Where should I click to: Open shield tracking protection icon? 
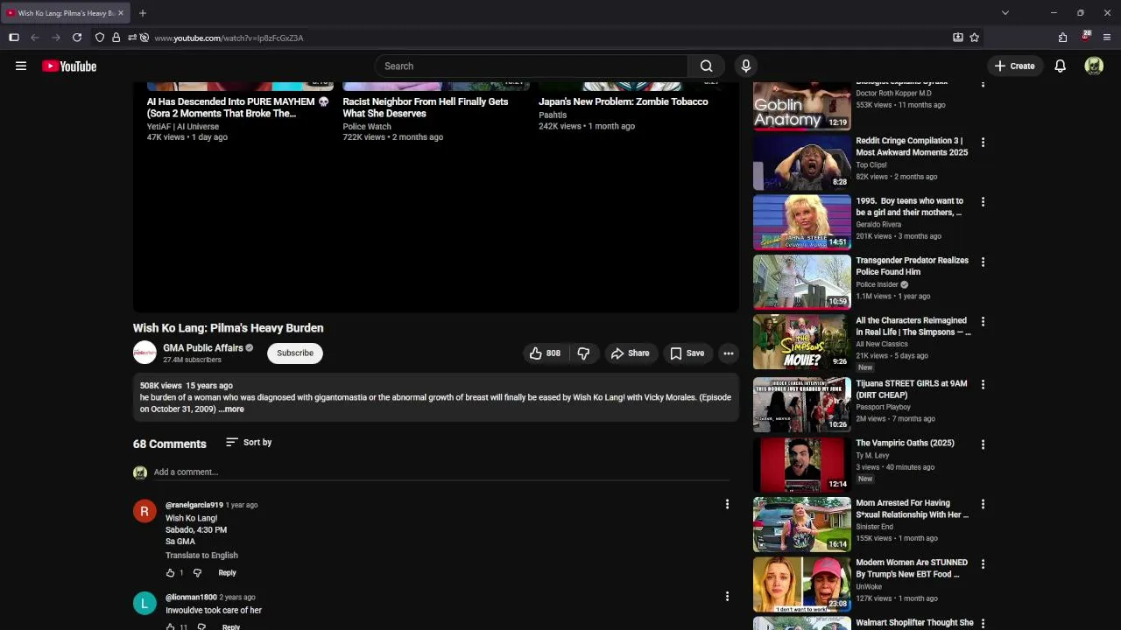[100, 38]
